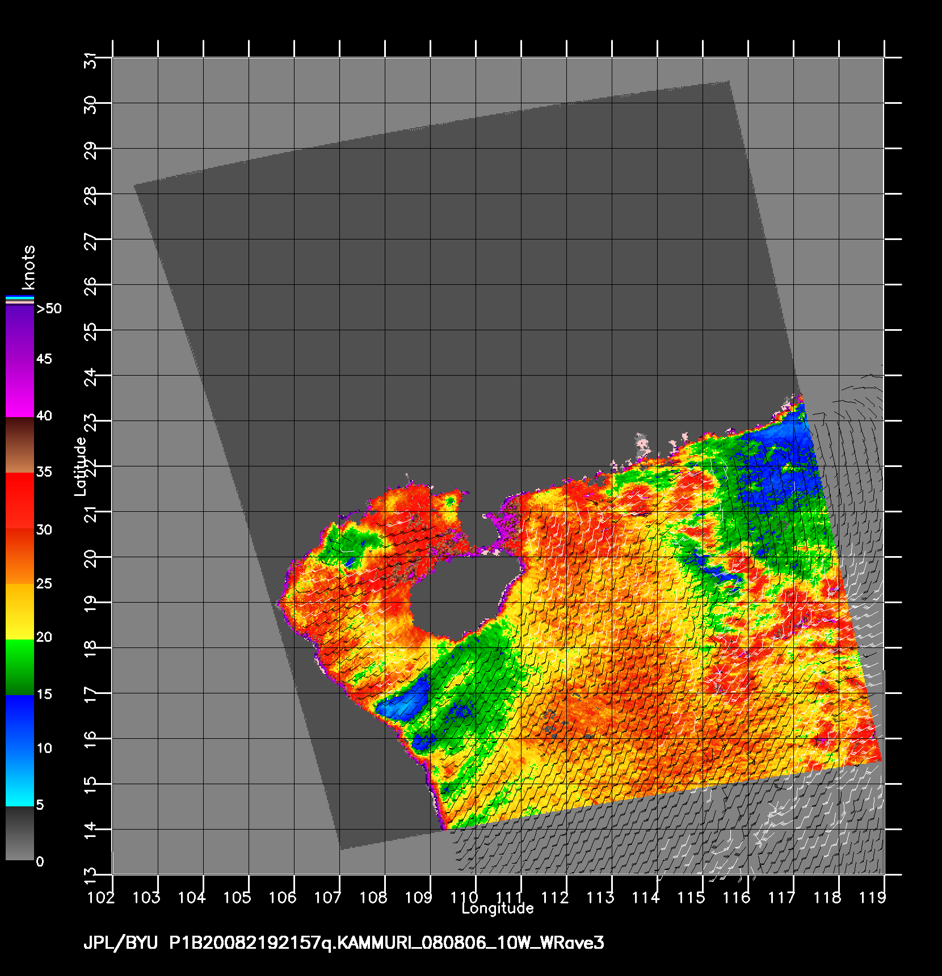Click longitude tick label '117'
This screenshot has height=976, width=942.
pyautogui.click(x=782, y=898)
